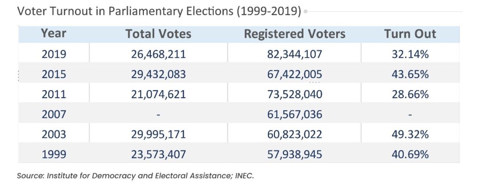Click the Year column header
The height and width of the screenshot is (186, 478).
pyautogui.click(x=54, y=34)
